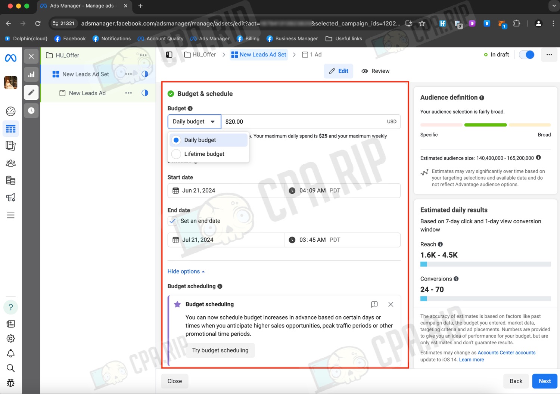This screenshot has height=394, width=560.
Task: Toggle the ad set on/off switch
Action: pos(527,55)
